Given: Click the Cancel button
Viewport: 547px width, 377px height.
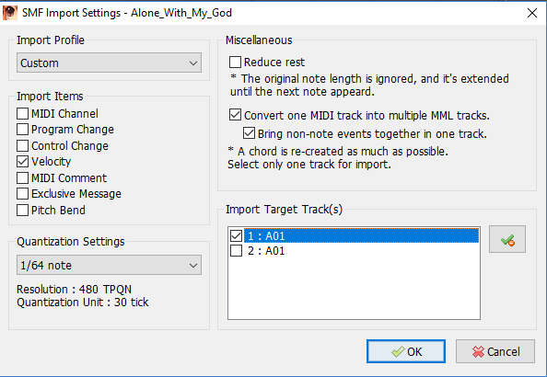Looking at the screenshot, I should pyautogui.click(x=495, y=351).
